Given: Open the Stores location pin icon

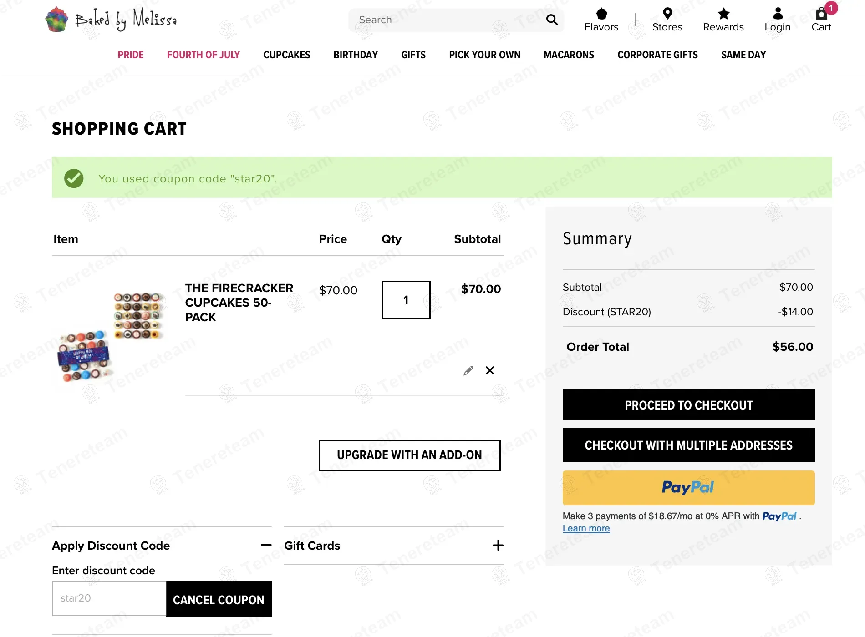Looking at the screenshot, I should pyautogui.click(x=667, y=14).
